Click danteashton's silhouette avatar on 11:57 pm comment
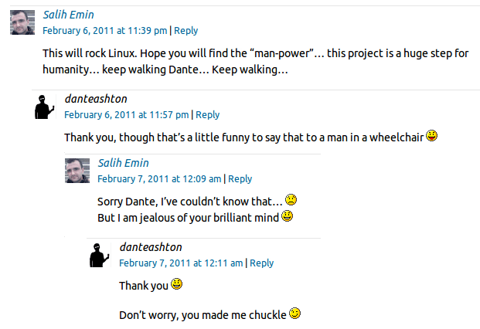Viewport: 480px width, 329px height. coord(45,107)
